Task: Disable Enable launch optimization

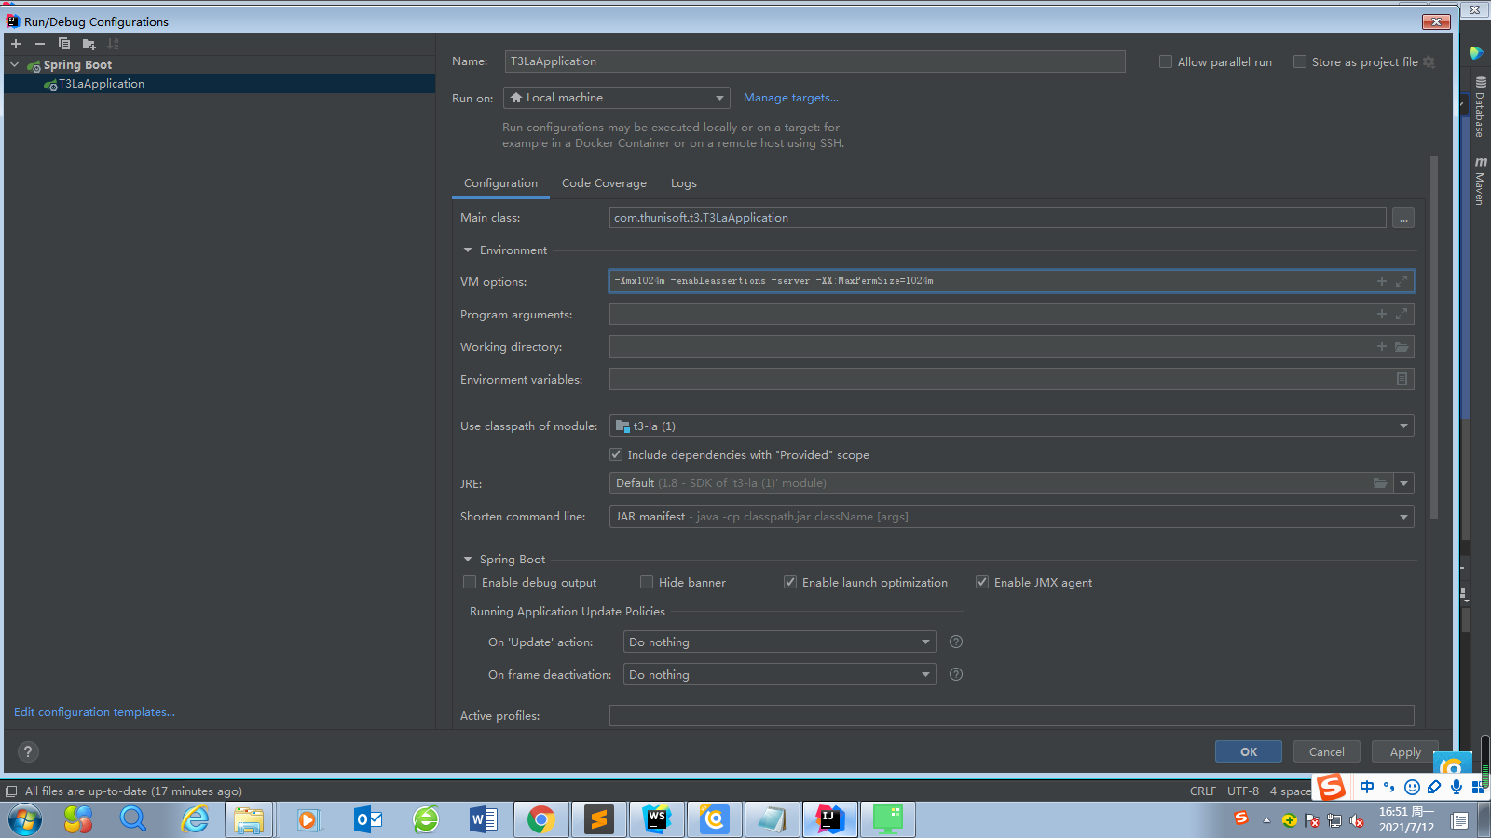Action: pyautogui.click(x=790, y=582)
